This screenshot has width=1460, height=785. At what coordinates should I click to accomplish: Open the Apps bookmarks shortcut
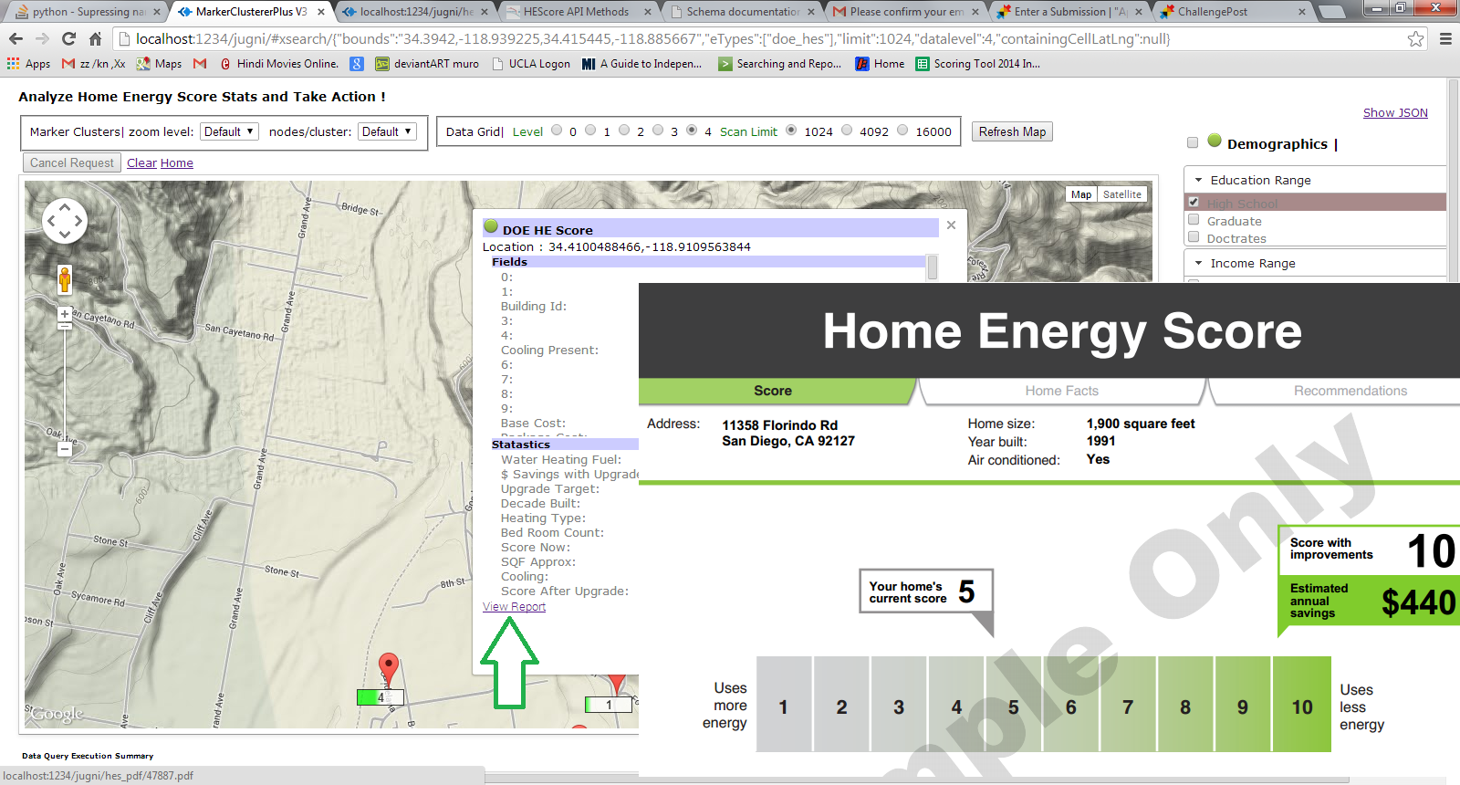[x=28, y=64]
